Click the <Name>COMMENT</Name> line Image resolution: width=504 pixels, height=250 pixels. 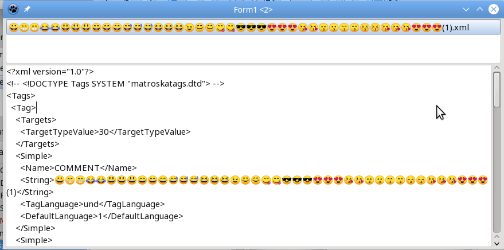(x=79, y=168)
